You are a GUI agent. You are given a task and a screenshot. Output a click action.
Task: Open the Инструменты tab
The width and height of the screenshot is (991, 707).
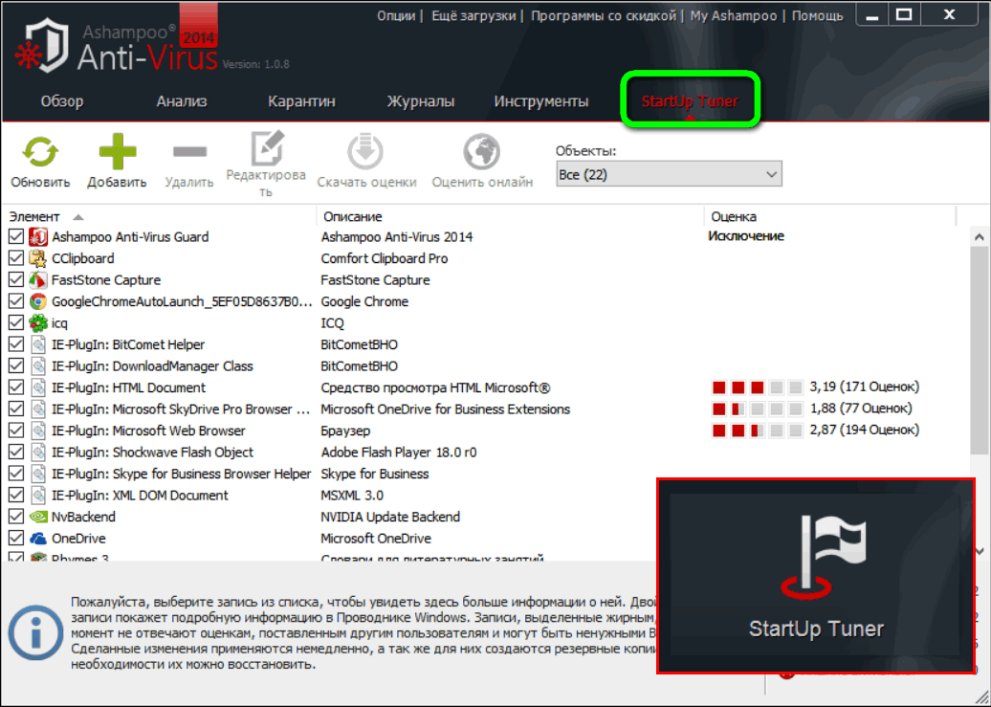541,101
